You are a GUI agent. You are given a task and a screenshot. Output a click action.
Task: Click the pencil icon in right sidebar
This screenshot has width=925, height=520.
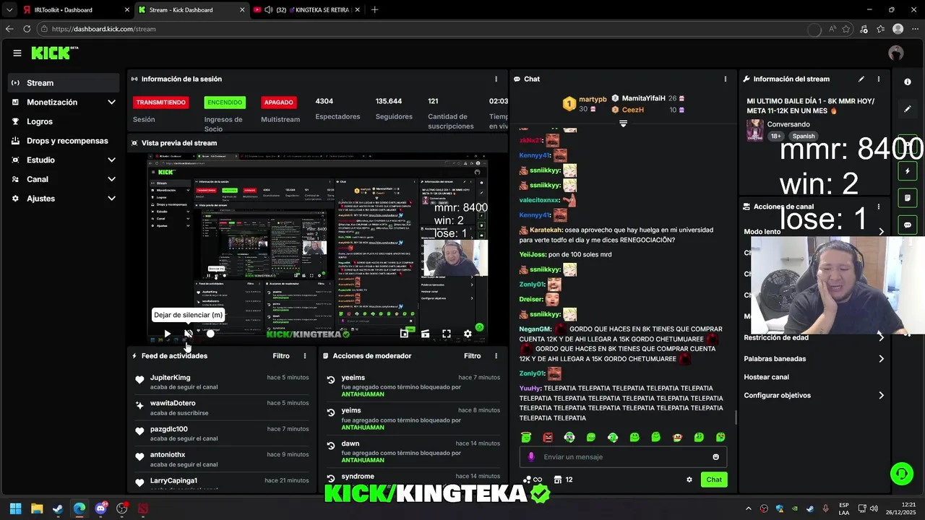(x=908, y=109)
